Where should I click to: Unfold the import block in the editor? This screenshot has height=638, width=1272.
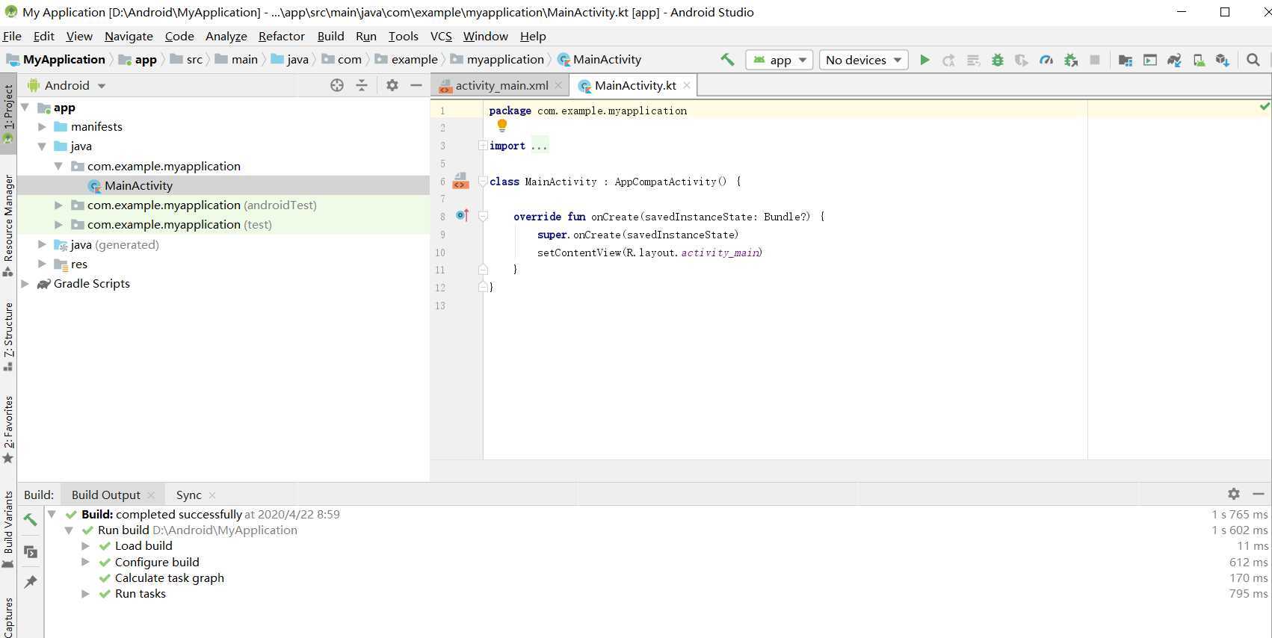point(483,146)
